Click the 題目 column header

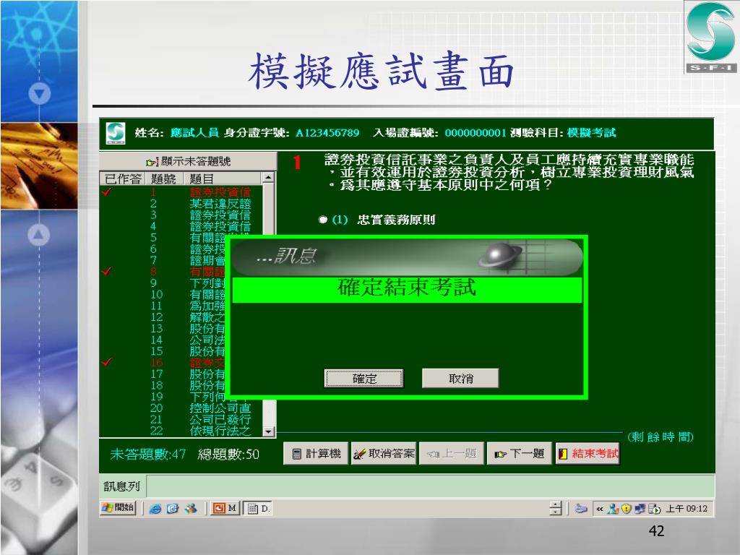click(222, 178)
